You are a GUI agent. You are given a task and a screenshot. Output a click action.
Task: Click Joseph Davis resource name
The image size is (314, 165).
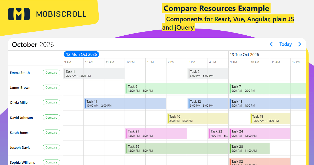click(x=20, y=147)
